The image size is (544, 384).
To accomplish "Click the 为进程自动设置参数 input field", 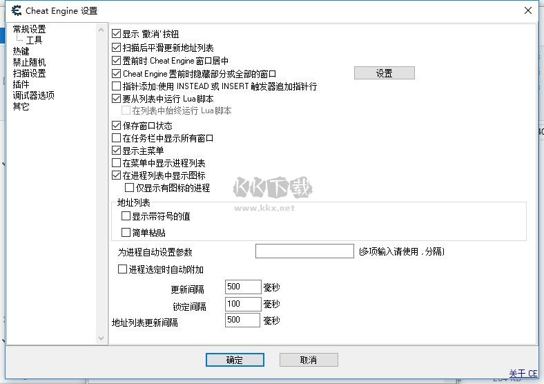I will click(304, 251).
